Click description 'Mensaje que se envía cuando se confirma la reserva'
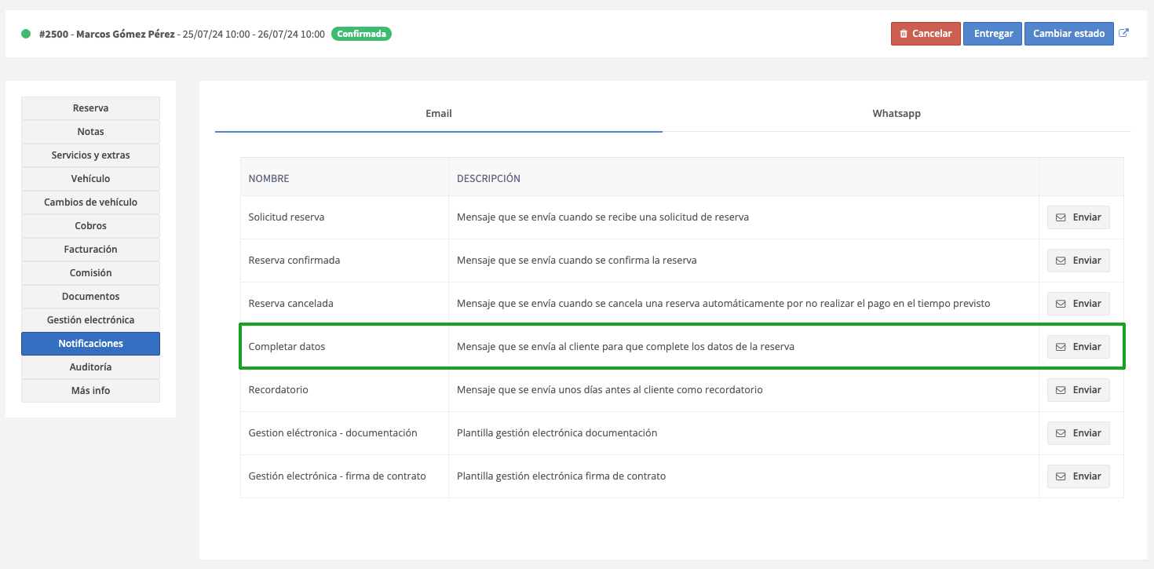Screen dimensions: 1154x569 [577, 261]
